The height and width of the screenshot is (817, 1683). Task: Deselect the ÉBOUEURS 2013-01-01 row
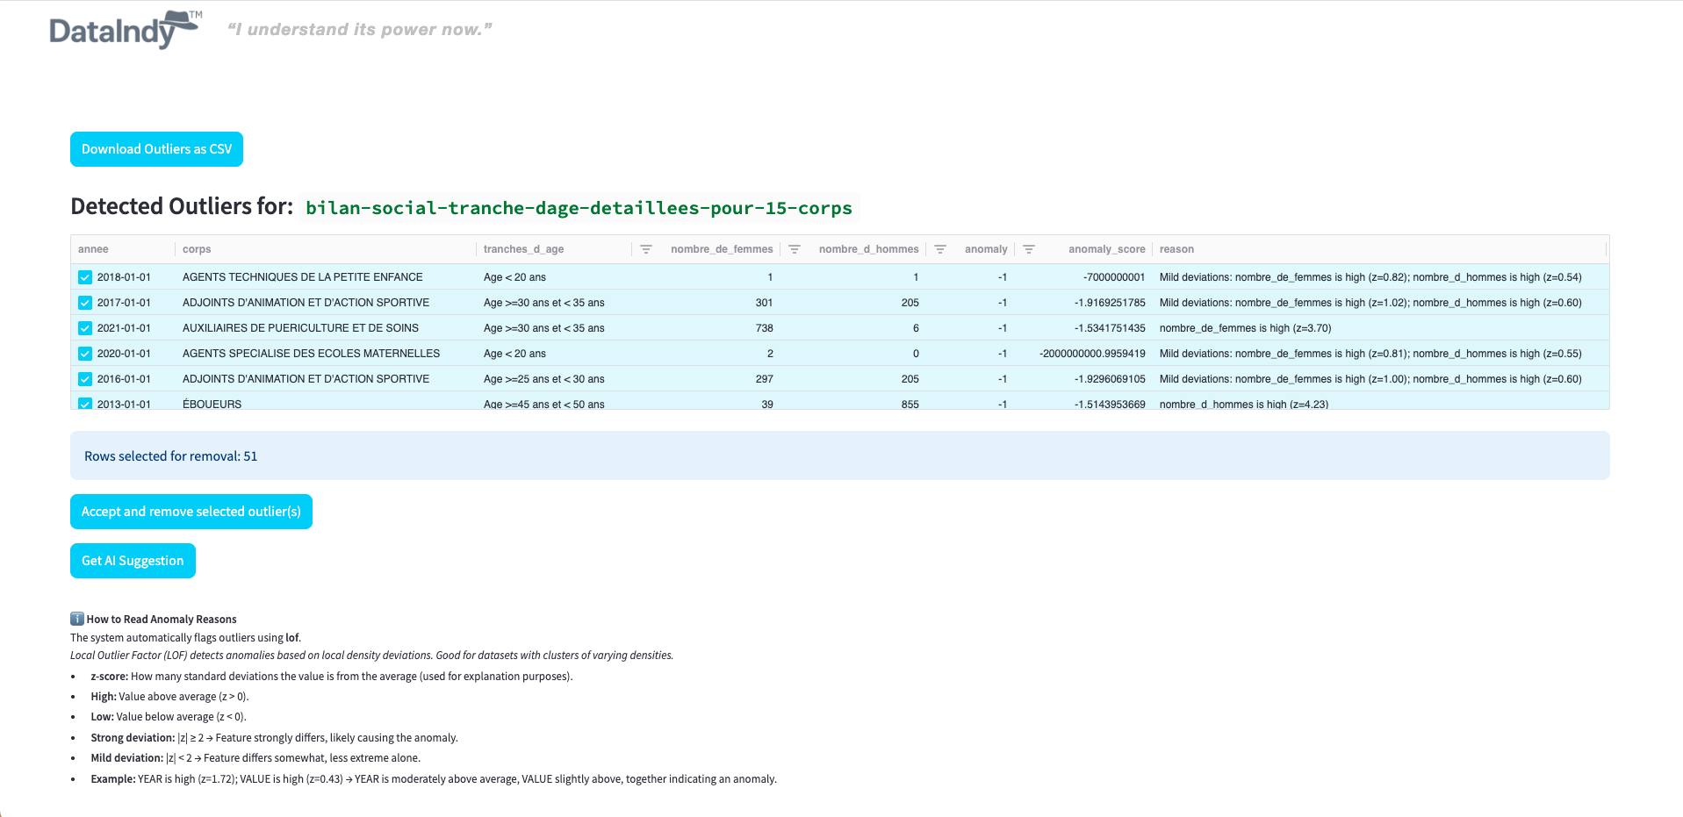pos(84,404)
